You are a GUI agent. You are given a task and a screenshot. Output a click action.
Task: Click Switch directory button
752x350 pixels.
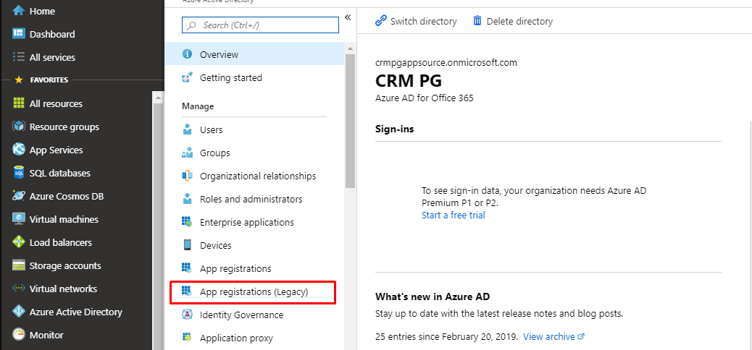[x=416, y=21]
